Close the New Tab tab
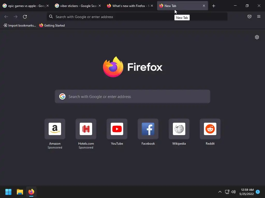This screenshot has height=198, width=265. click(204, 6)
